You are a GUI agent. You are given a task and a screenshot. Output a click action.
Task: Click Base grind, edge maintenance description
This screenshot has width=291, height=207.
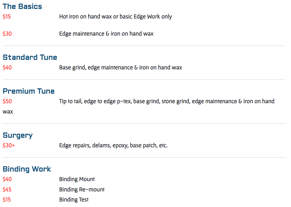point(120,68)
